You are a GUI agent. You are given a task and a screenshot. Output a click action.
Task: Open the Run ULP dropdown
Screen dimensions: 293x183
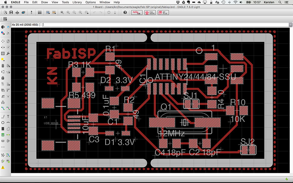click(54, 12)
